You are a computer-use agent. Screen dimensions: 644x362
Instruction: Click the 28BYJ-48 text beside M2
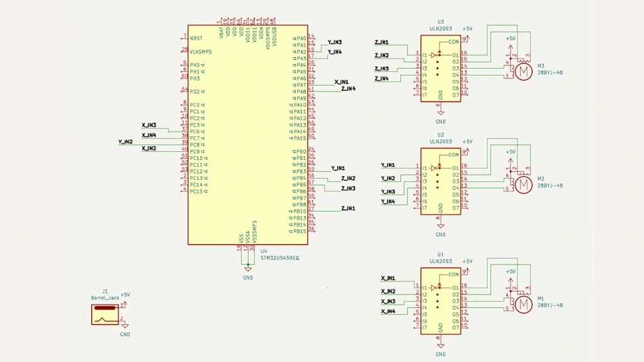(550, 186)
